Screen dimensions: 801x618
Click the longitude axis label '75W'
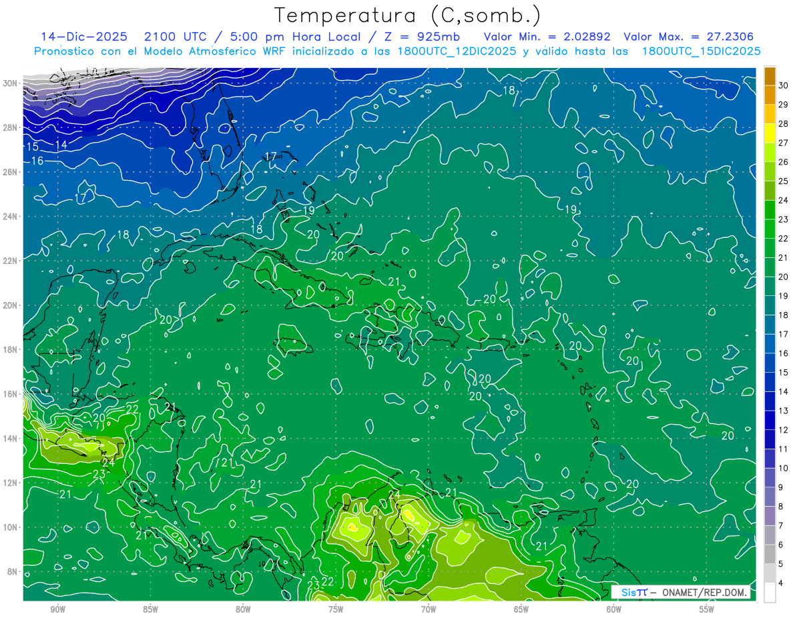(x=336, y=609)
